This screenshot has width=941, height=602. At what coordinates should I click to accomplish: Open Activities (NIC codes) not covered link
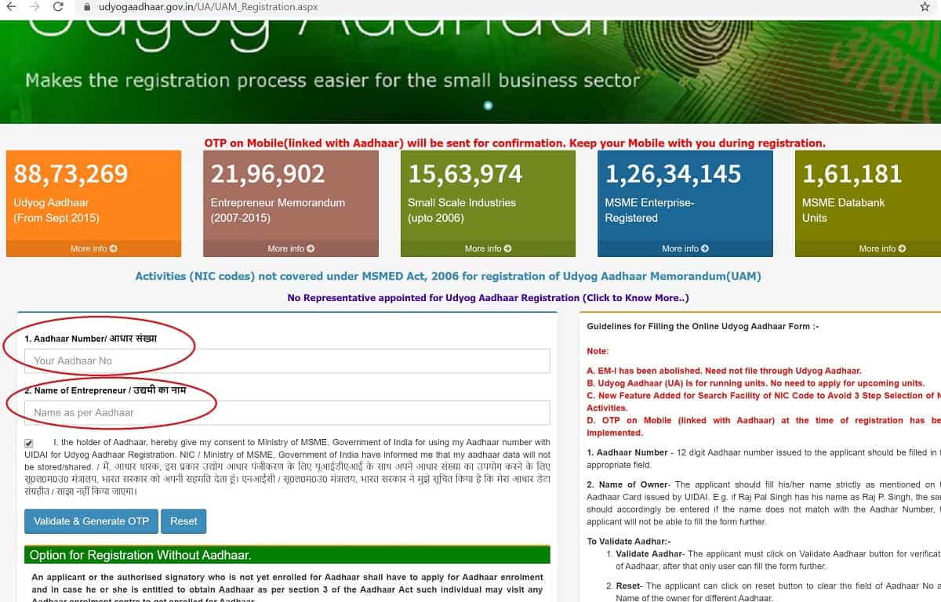click(448, 276)
